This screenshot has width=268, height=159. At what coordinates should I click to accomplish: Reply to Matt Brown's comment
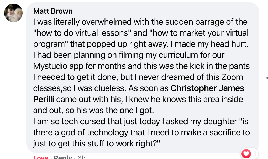63,157
